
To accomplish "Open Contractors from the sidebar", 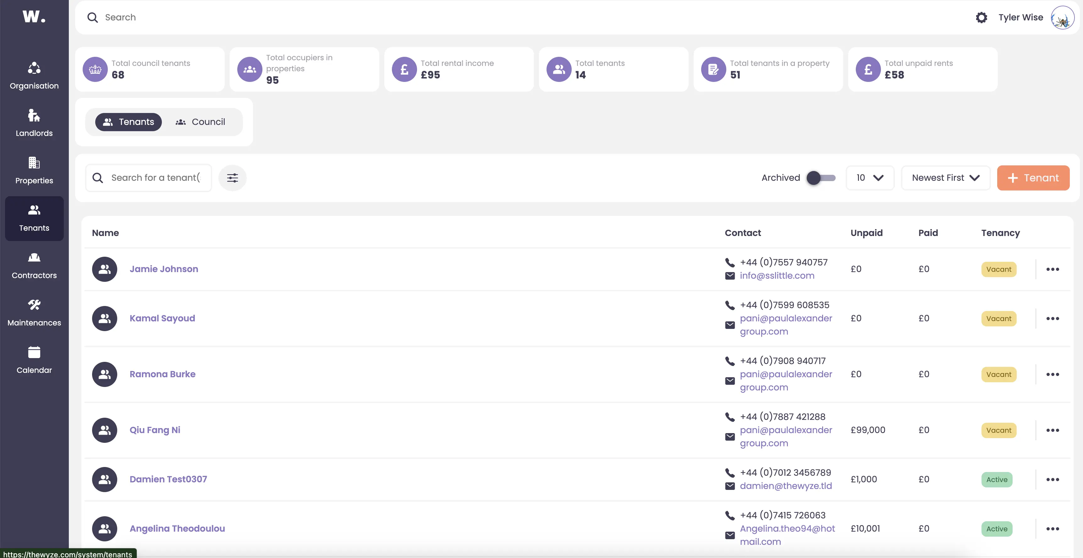I will coord(34,266).
